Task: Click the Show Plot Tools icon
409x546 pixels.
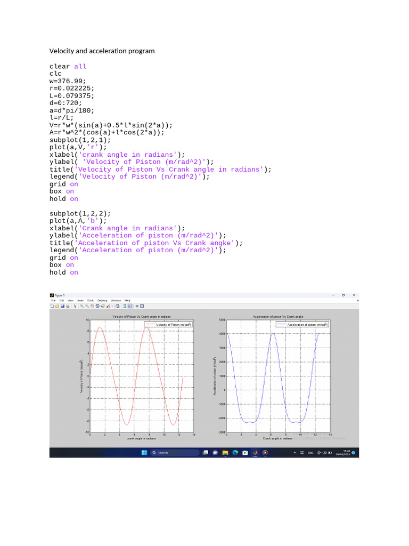Action: [x=142, y=306]
